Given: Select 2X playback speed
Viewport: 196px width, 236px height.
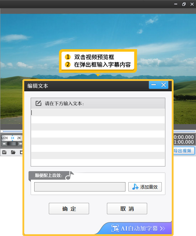Looking at the screenshot, I should [19, 138].
